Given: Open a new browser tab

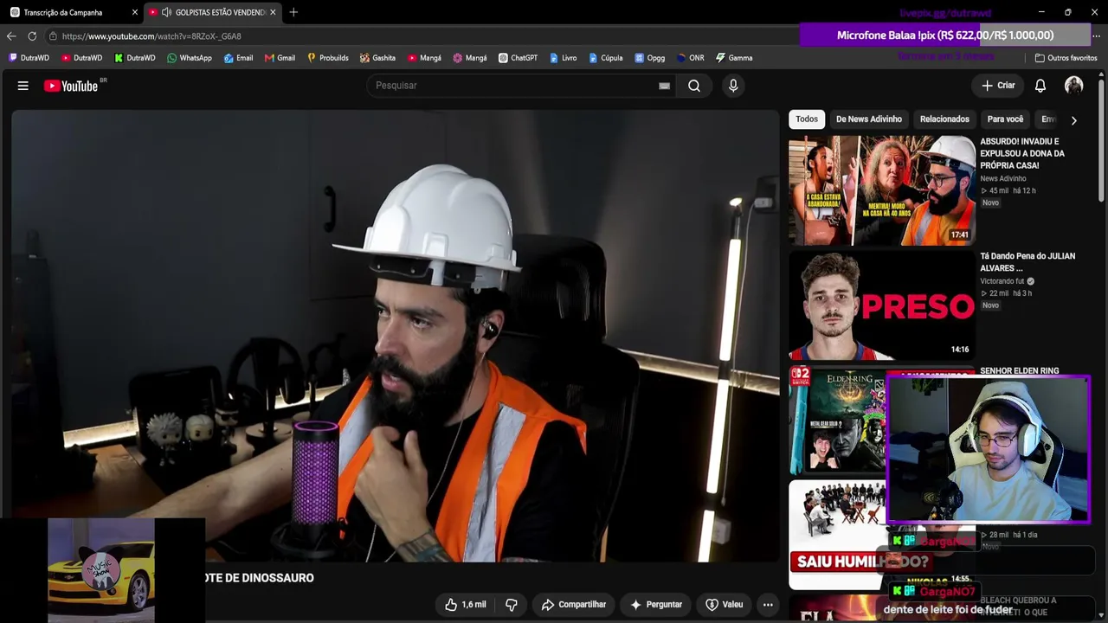Looking at the screenshot, I should pyautogui.click(x=293, y=12).
